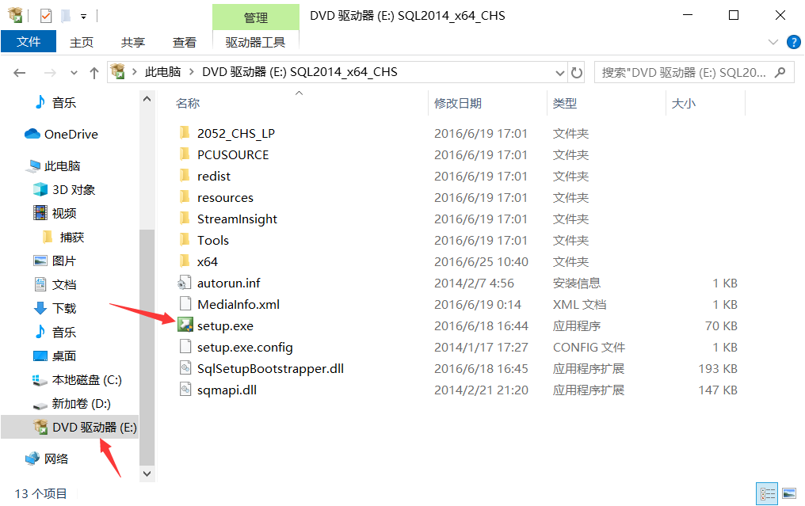
Task: Open the address bar history dropdown
Action: coord(560,73)
